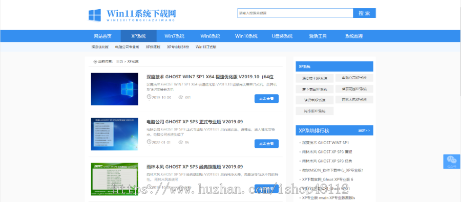The image size is (461, 202).
Task: Click the location icon before 当前位置
Action: coord(95,62)
